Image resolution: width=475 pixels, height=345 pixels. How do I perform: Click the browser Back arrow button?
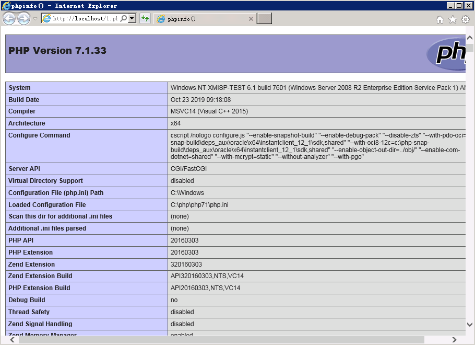tap(9, 19)
